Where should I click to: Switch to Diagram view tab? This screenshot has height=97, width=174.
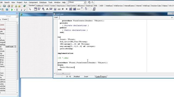pyautogui.click(x=103, y=77)
